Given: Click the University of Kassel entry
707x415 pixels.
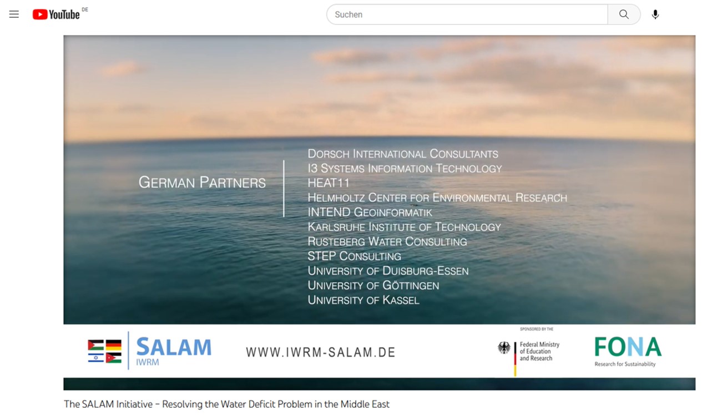Looking at the screenshot, I should click(x=363, y=300).
